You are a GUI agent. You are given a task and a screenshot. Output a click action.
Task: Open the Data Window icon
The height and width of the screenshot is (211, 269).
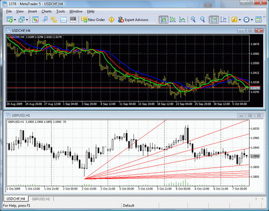(45, 19)
